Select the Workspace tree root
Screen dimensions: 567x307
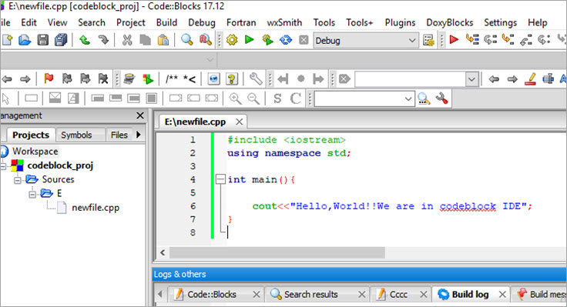tap(35, 152)
